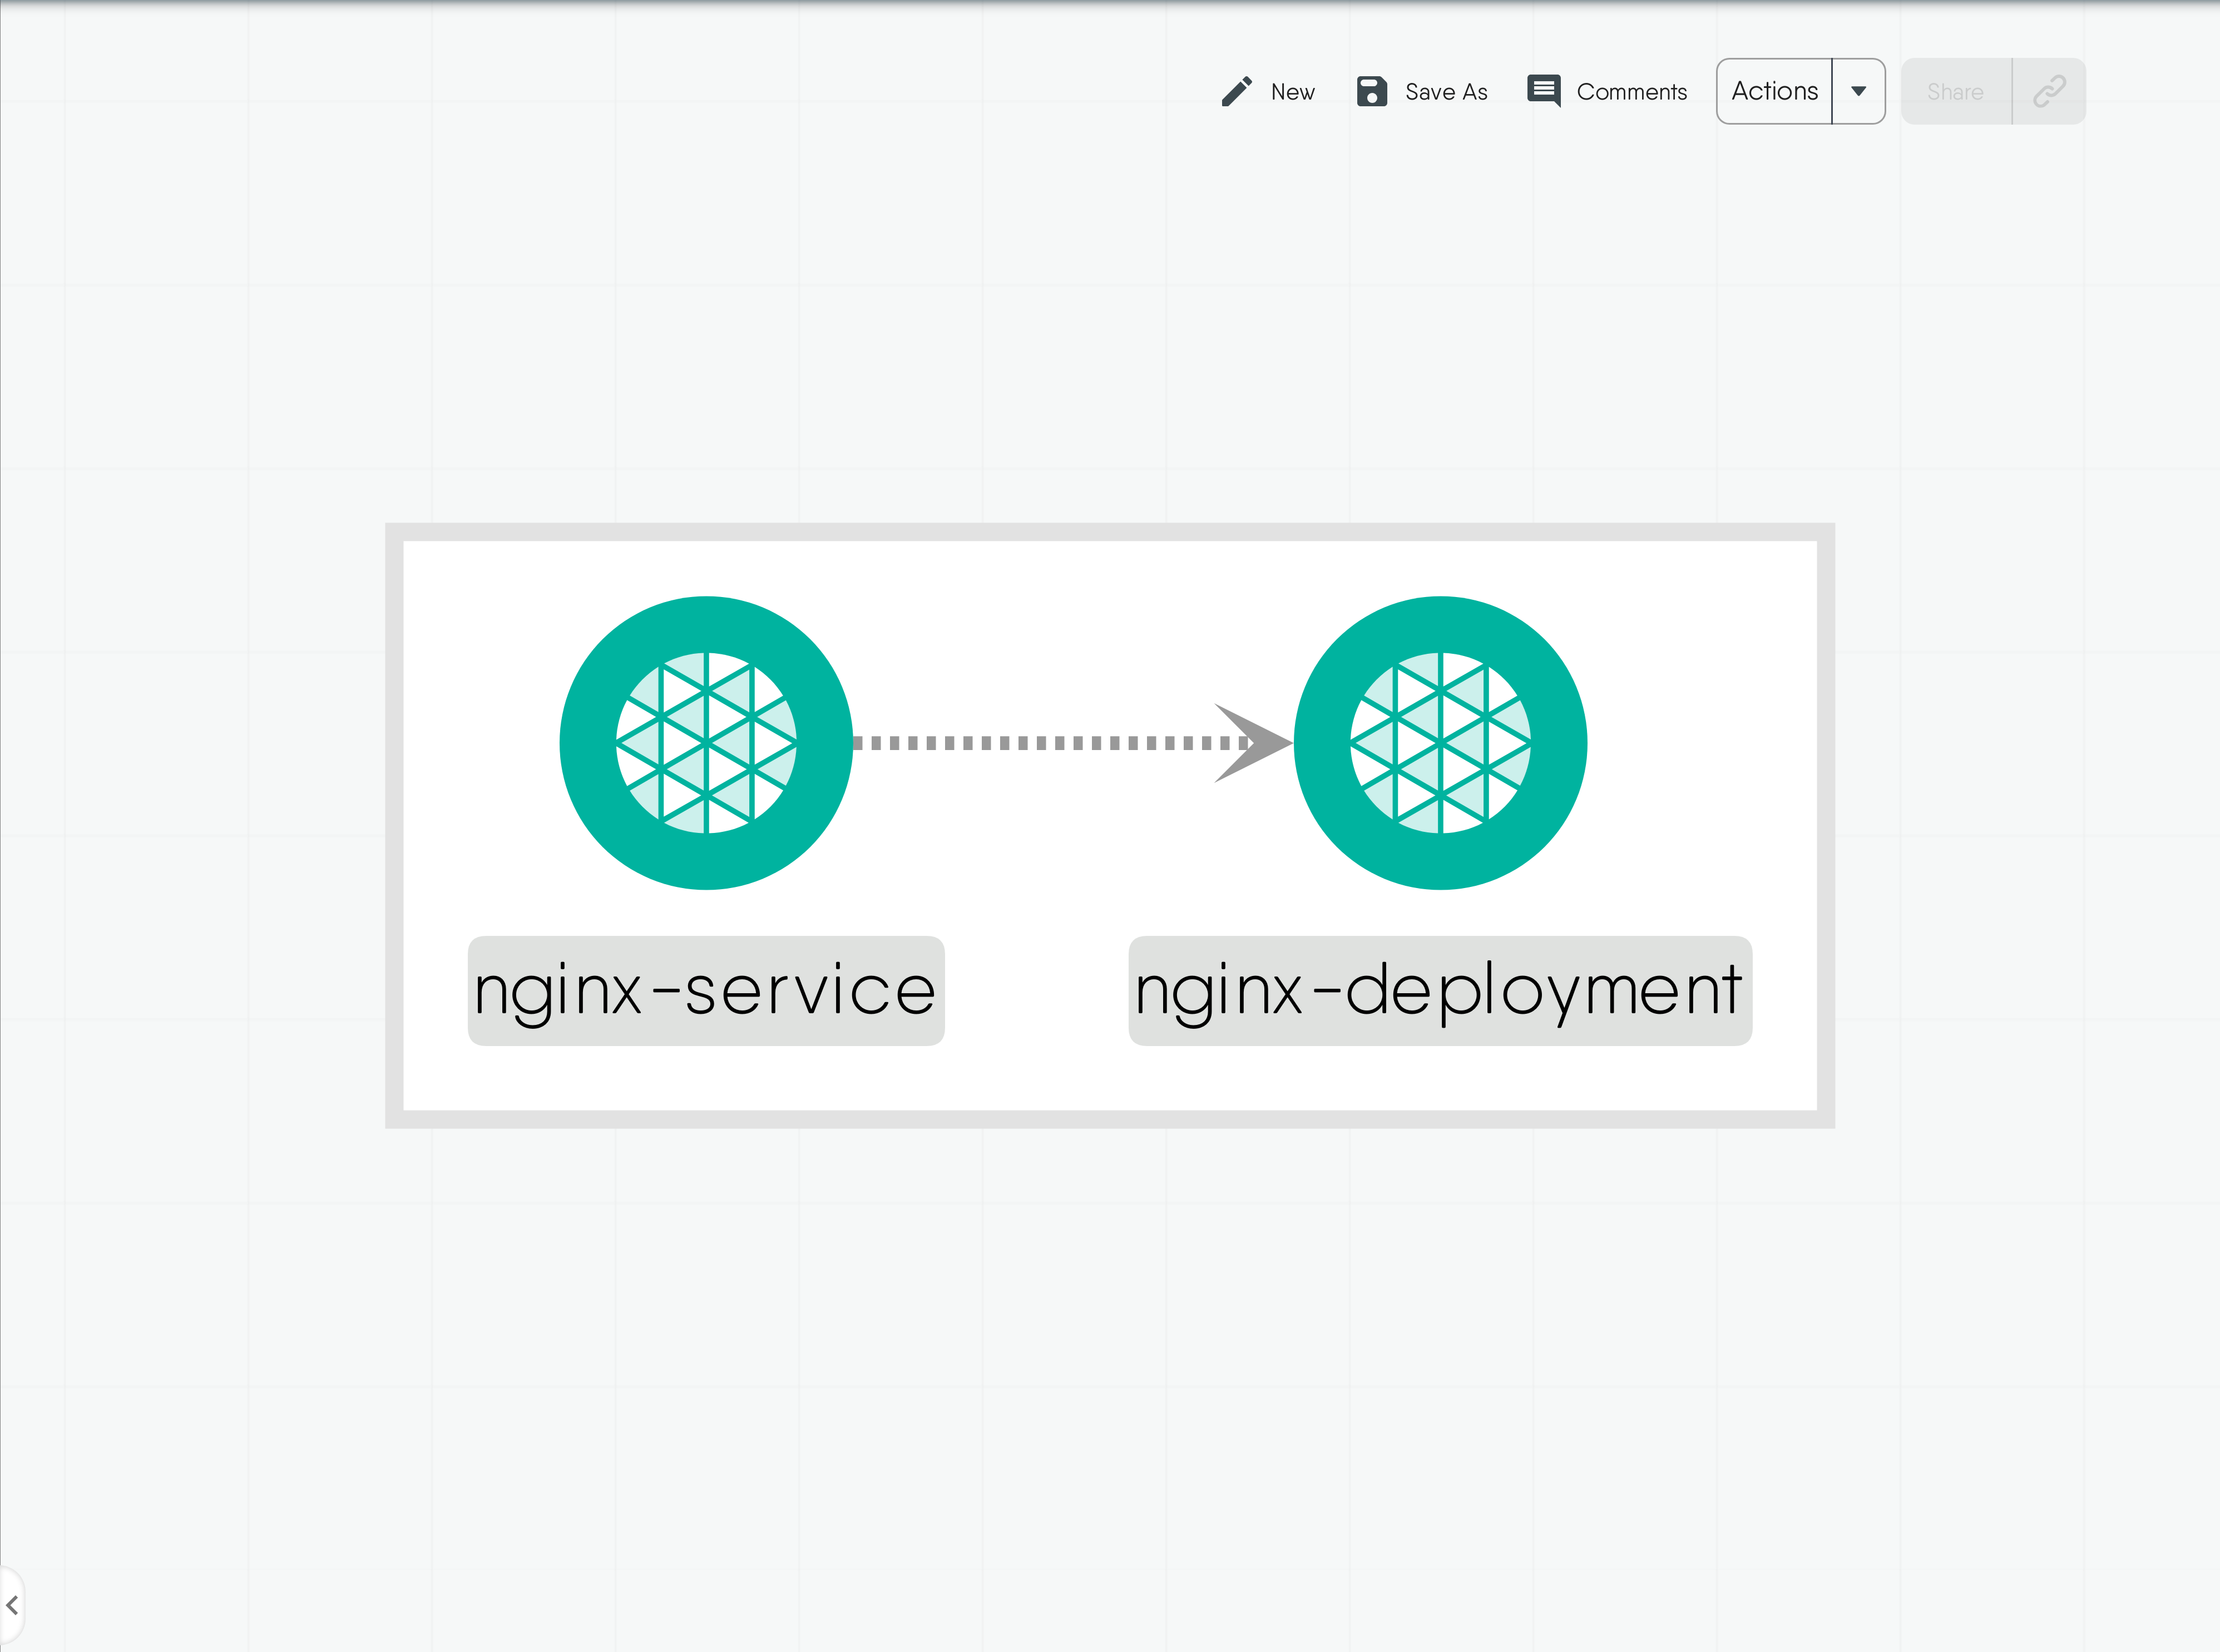Image resolution: width=2220 pixels, height=1652 pixels.
Task: Click the sidebar chevron at bottom-left
Action: pyautogui.click(x=12, y=1605)
